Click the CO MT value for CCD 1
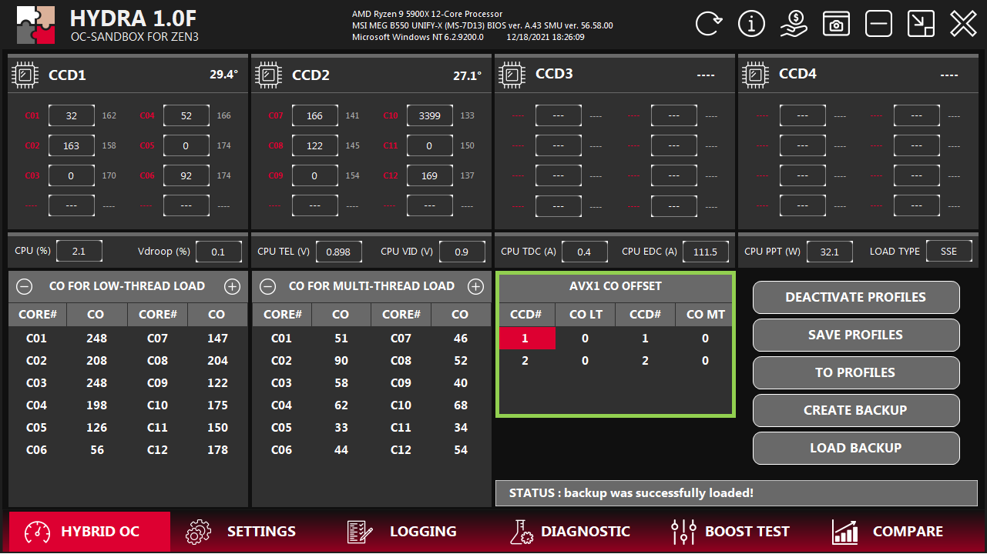Screen dimensions: 987x554 (705, 339)
